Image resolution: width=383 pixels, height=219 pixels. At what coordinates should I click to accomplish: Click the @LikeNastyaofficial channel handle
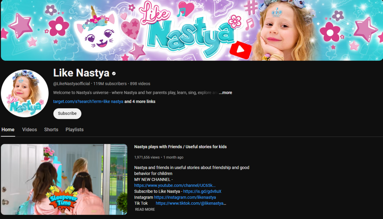coord(71,84)
